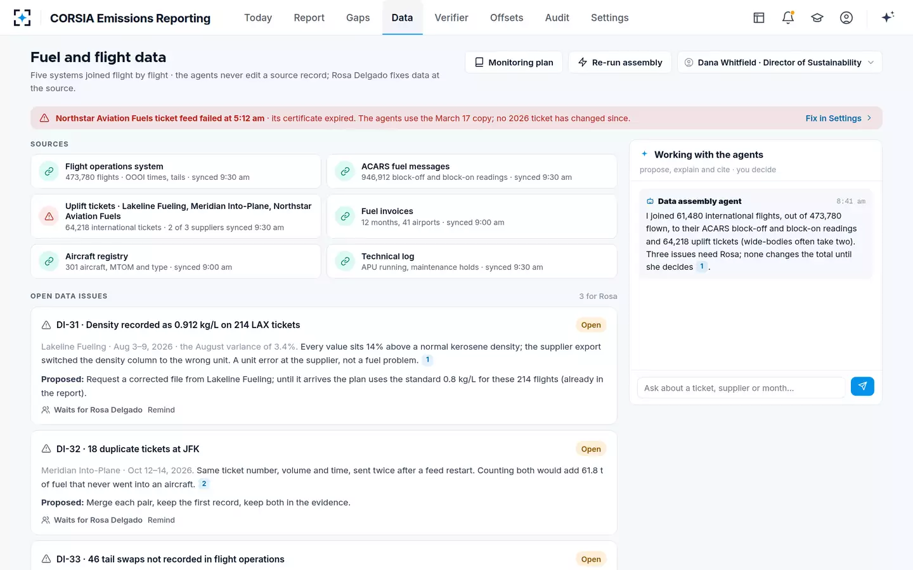The width and height of the screenshot is (913, 570).
Task: Click the graduation cap learning icon
Action: coord(817,18)
